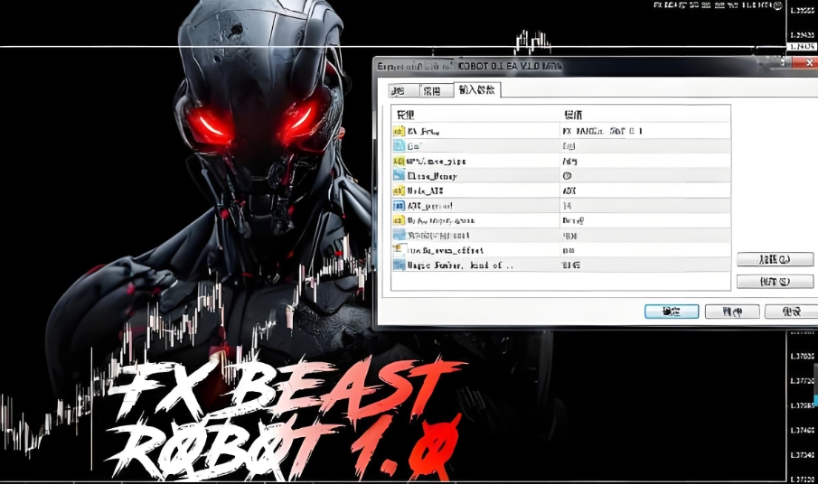Click the value cell of the max_pips row
818x484 pixels.
pyautogui.click(x=644, y=161)
